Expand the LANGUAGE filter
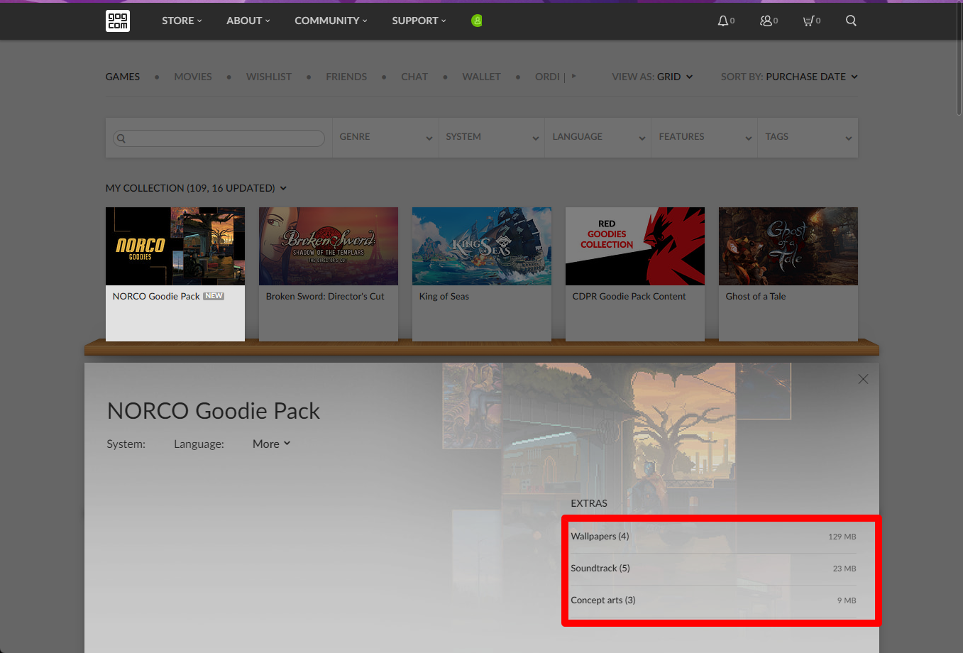This screenshot has width=963, height=653. pos(599,137)
